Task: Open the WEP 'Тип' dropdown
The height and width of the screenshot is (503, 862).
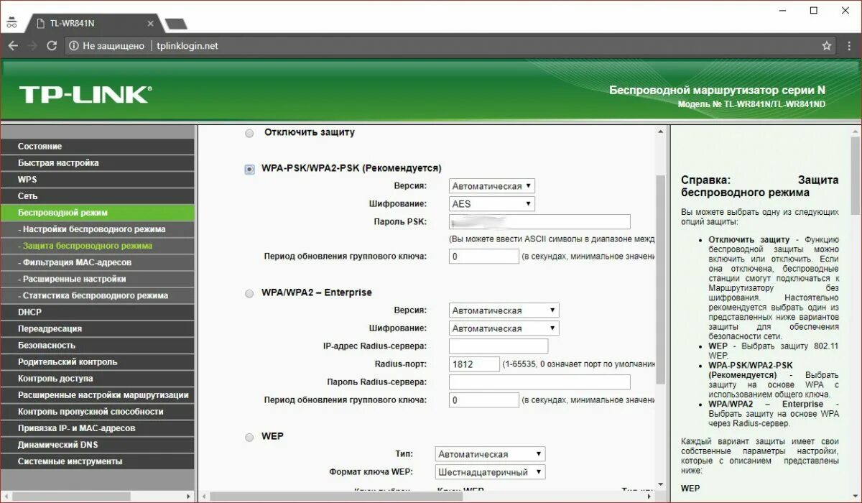Action: pos(490,454)
